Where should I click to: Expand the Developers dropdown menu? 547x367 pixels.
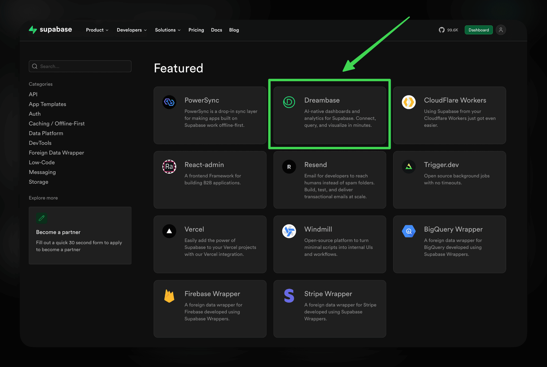coord(132,30)
